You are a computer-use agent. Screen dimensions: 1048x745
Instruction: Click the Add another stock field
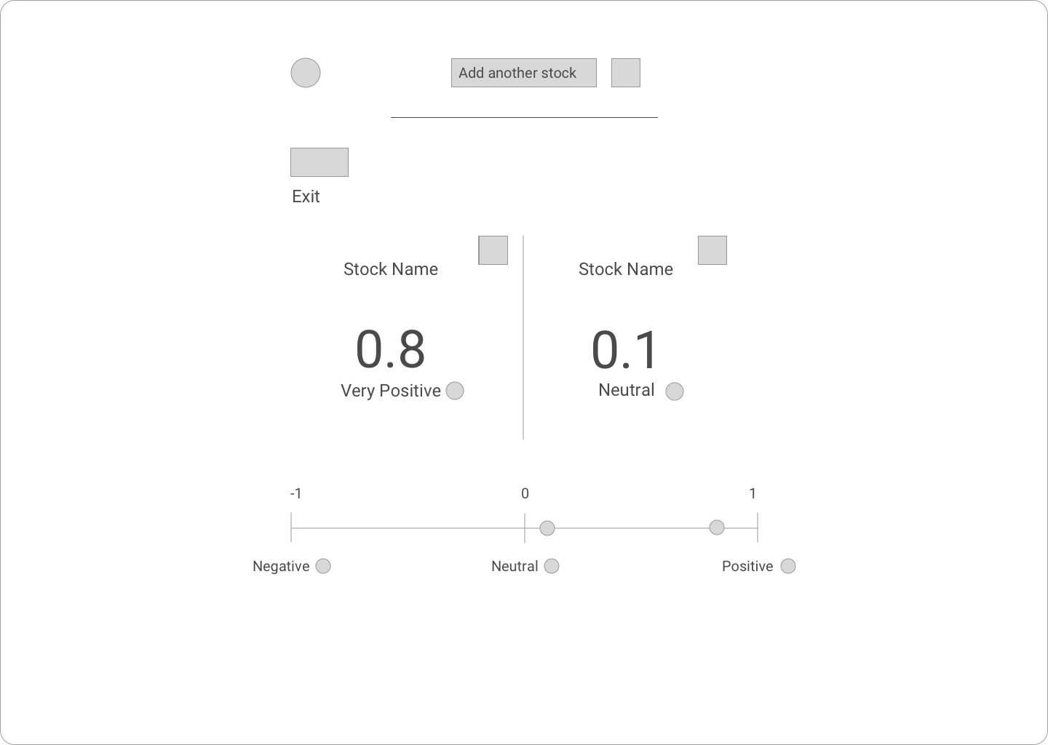pos(524,73)
